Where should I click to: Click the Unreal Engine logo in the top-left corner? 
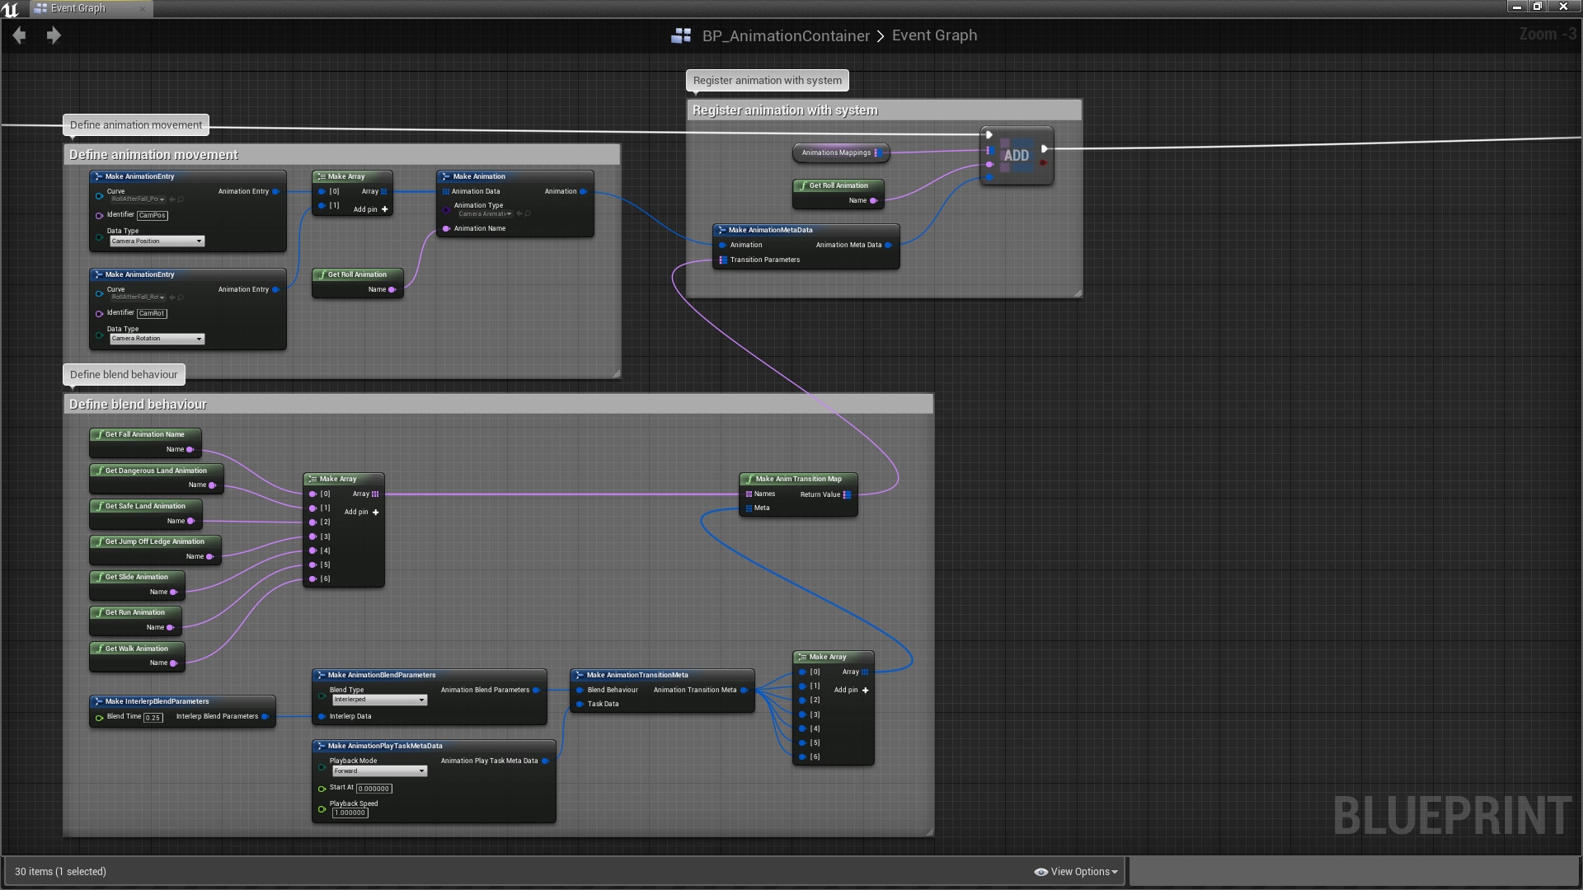pos(11,9)
